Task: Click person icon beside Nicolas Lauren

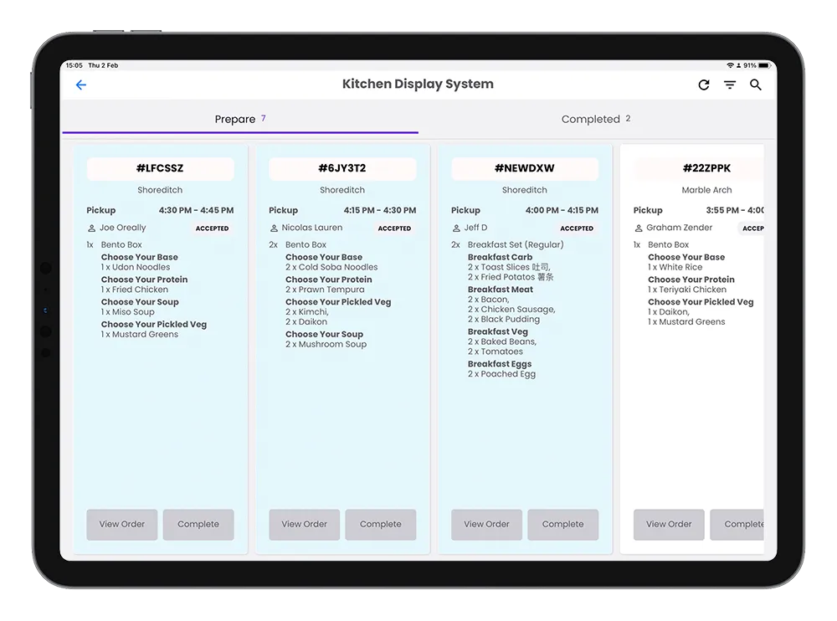Action: 274,228
